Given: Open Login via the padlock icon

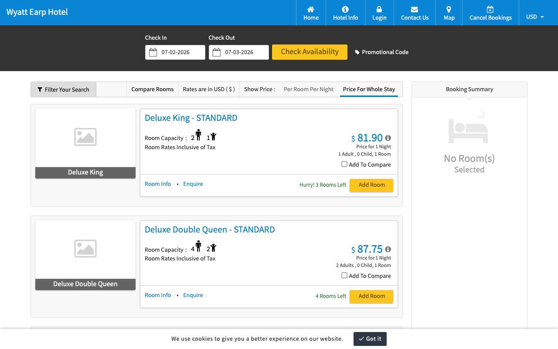Looking at the screenshot, I should tap(379, 9).
